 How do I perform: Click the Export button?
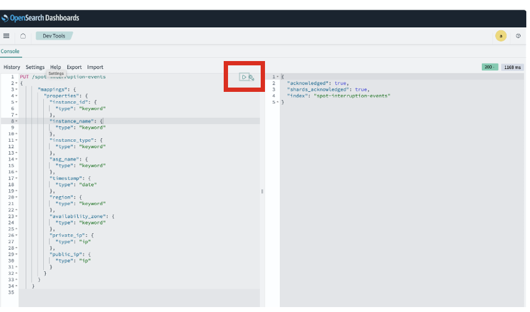[x=74, y=67]
